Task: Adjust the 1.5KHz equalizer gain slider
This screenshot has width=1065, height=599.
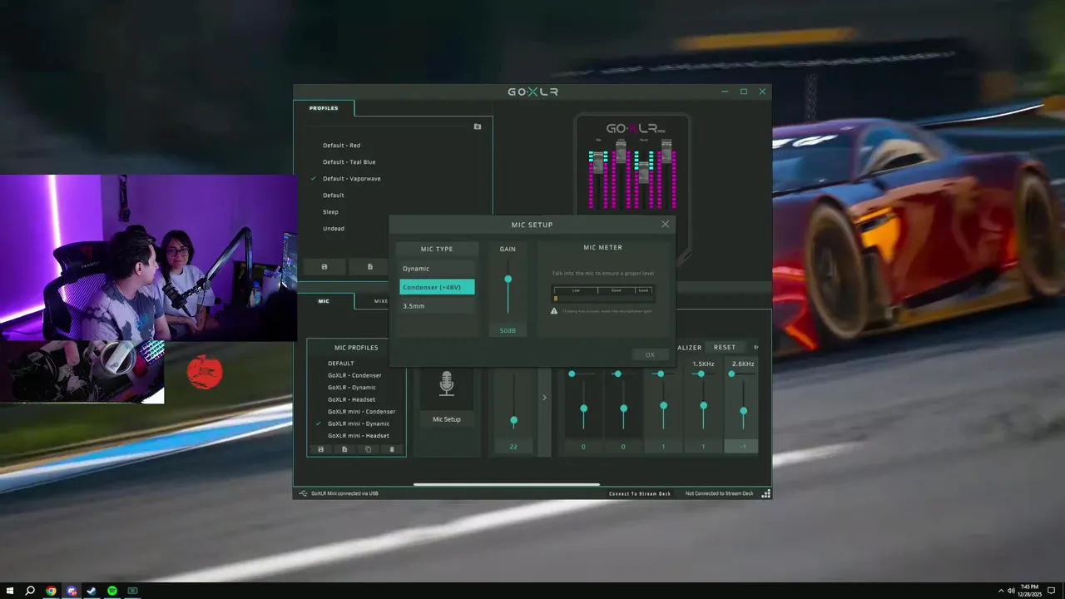Action: 703,406
